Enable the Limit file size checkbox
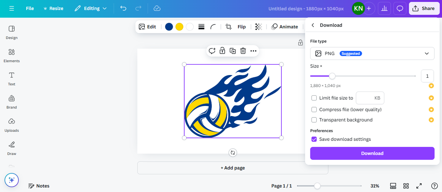The width and height of the screenshot is (442, 192). (x=314, y=98)
